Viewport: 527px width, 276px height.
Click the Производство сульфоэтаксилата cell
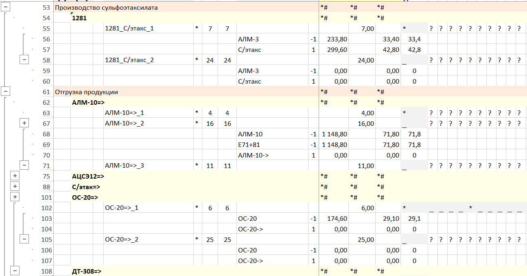tap(106, 8)
